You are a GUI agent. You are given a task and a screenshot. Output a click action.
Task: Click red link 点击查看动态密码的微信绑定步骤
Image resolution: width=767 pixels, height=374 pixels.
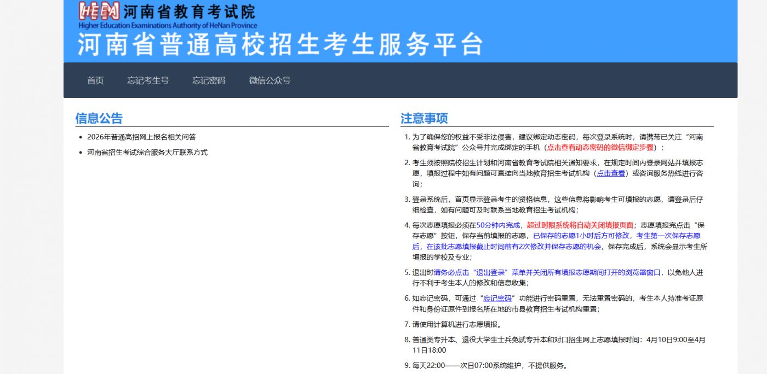point(600,148)
